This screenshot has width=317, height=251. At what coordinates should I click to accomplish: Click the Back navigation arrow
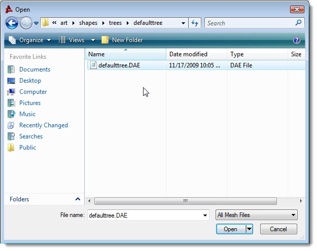click(x=12, y=23)
